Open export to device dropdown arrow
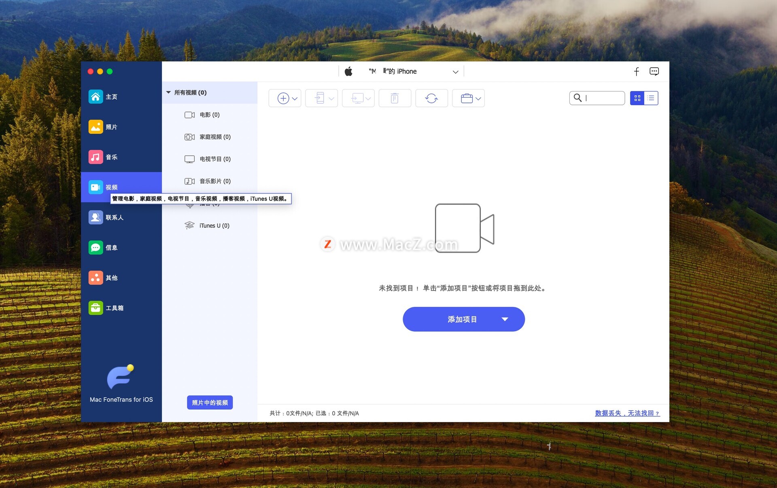This screenshot has height=488, width=777. [331, 98]
